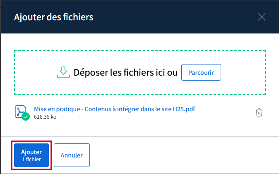Remove Contenus à intégrer file from list
This screenshot has width=279, height=174.
click(259, 112)
